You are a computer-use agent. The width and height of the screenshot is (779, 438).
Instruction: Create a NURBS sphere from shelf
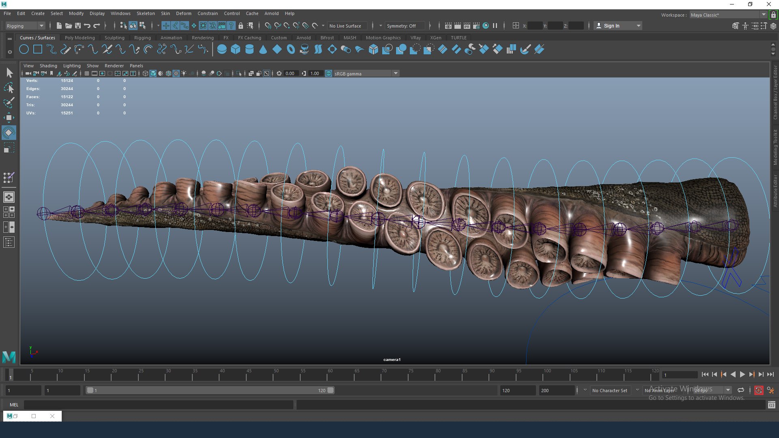point(222,49)
